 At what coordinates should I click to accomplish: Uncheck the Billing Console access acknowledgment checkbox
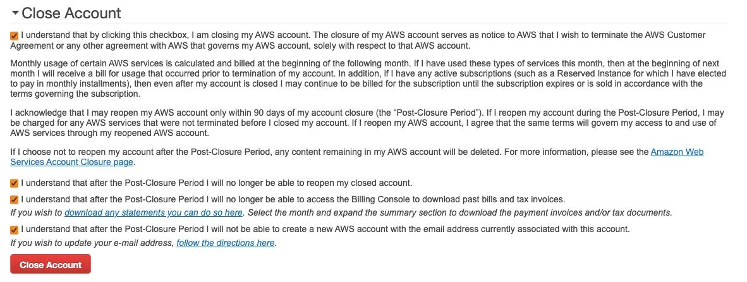coord(15,200)
